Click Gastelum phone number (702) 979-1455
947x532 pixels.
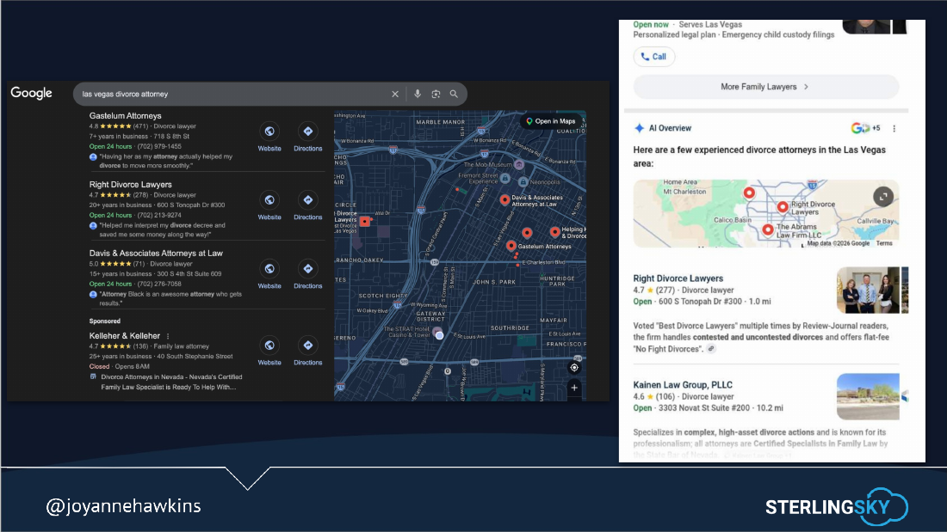(x=159, y=147)
